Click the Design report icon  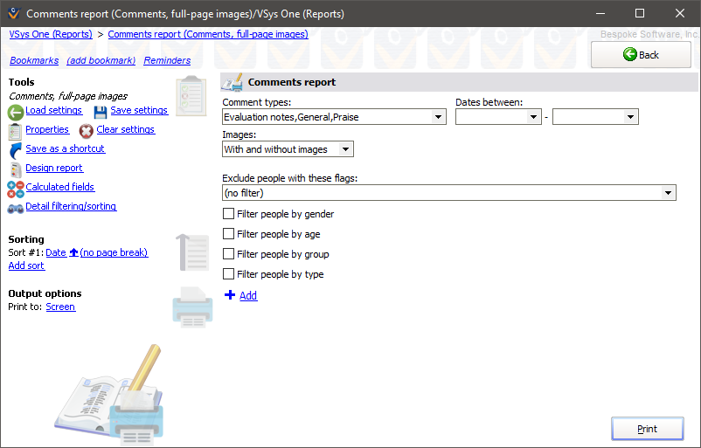pyautogui.click(x=16, y=169)
